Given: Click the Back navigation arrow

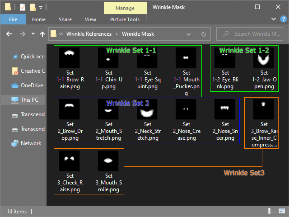Looking at the screenshot, I should (9, 34).
